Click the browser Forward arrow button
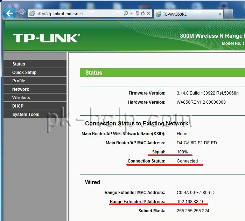 (22, 13)
